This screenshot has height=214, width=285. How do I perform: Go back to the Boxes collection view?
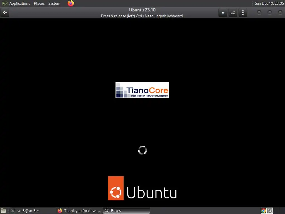pos(5,13)
